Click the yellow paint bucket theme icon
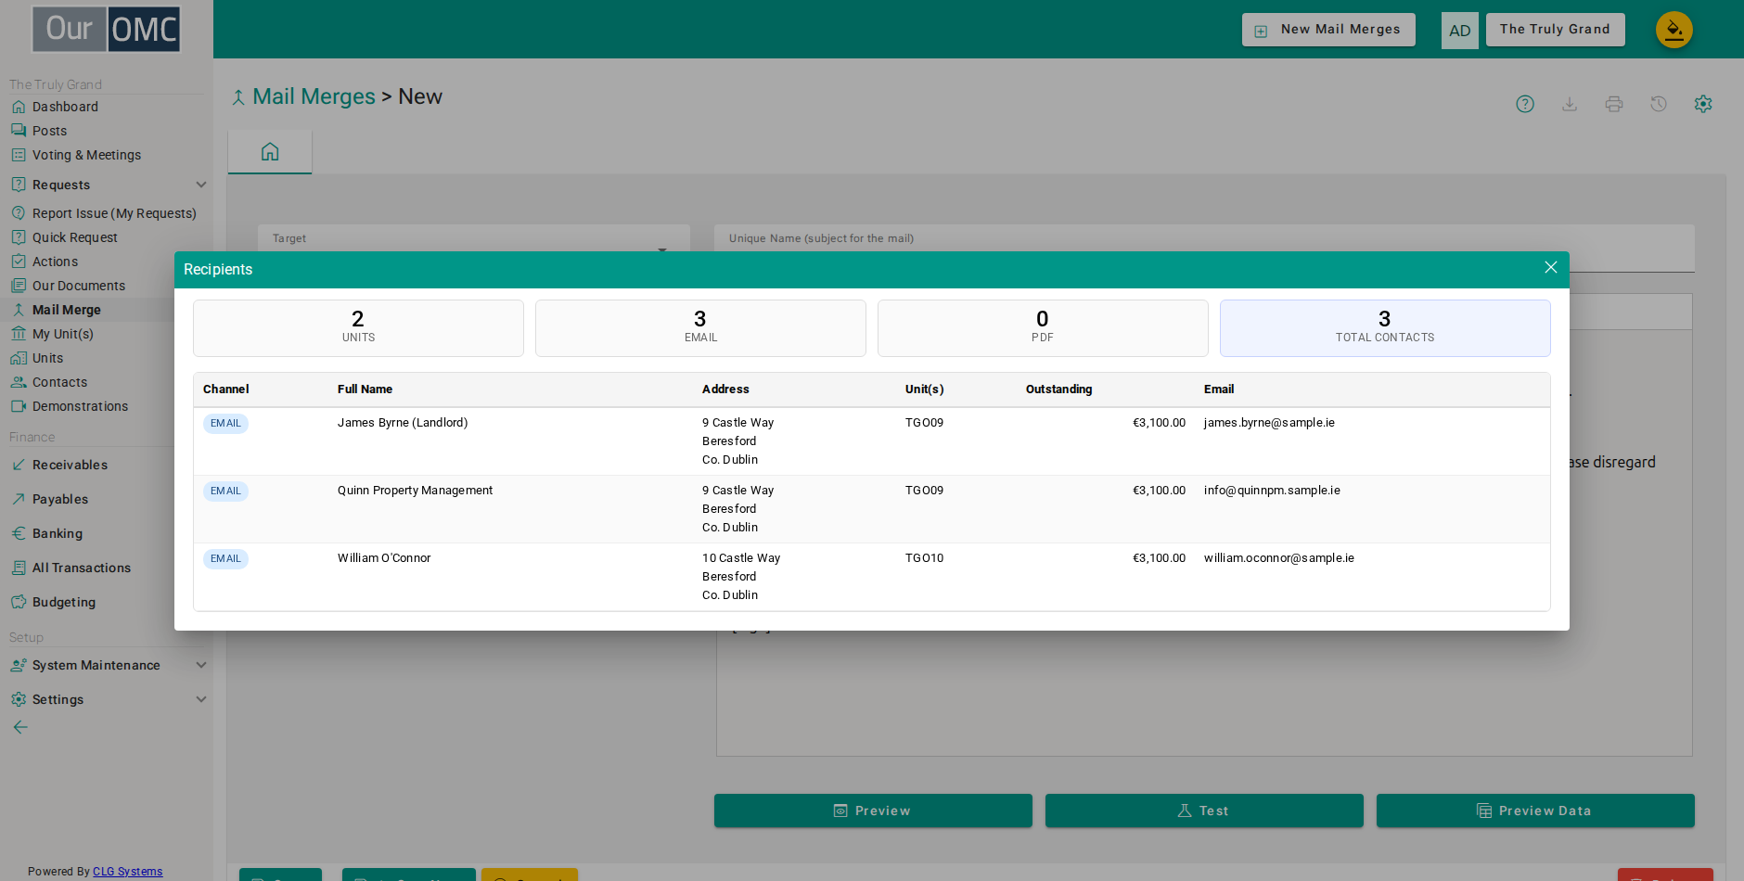Viewport: 1744px width, 881px height. 1674,30
